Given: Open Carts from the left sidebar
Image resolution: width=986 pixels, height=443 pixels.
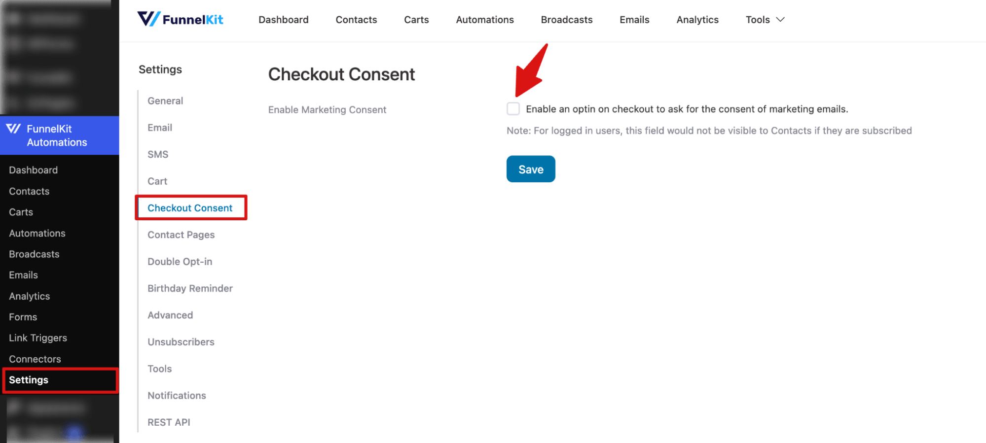Looking at the screenshot, I should (x=21, y=212).
